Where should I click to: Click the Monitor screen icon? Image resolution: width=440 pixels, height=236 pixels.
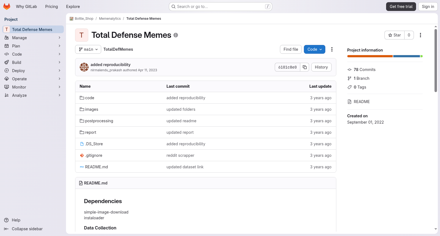tap(7, 87)
